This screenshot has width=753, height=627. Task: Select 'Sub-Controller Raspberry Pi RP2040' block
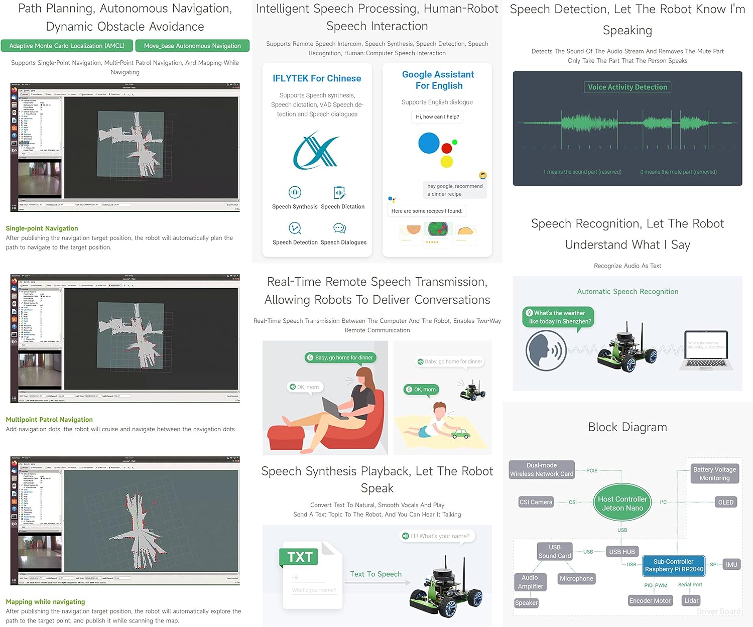point(674,565)
